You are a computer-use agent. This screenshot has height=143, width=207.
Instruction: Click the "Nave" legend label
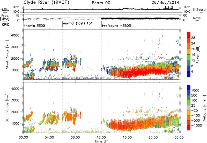[x=197, y=18]
